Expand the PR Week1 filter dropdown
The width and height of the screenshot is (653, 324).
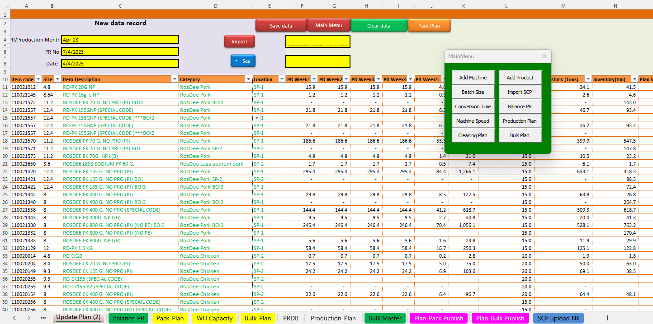[314, 79]
